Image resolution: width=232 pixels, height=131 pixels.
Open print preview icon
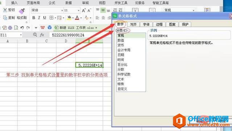pos(16,28)
